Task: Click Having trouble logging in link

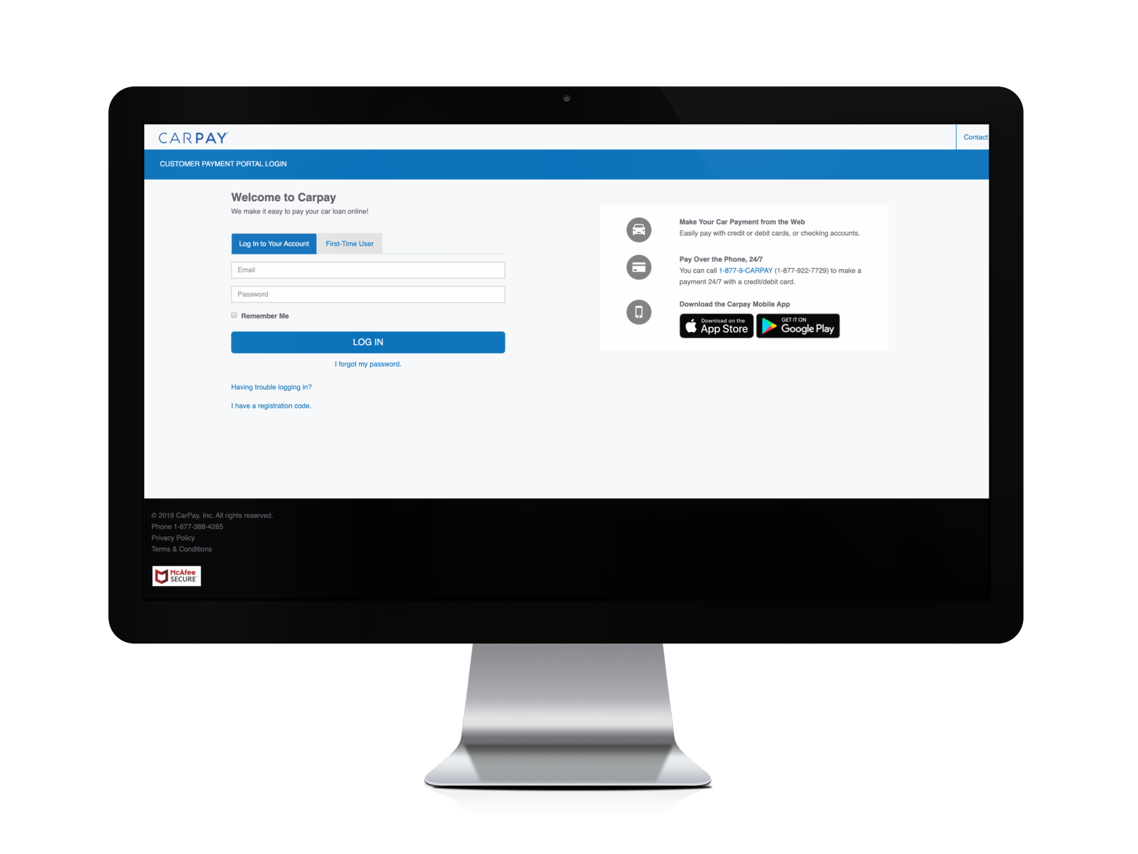Action: [273, 387]
